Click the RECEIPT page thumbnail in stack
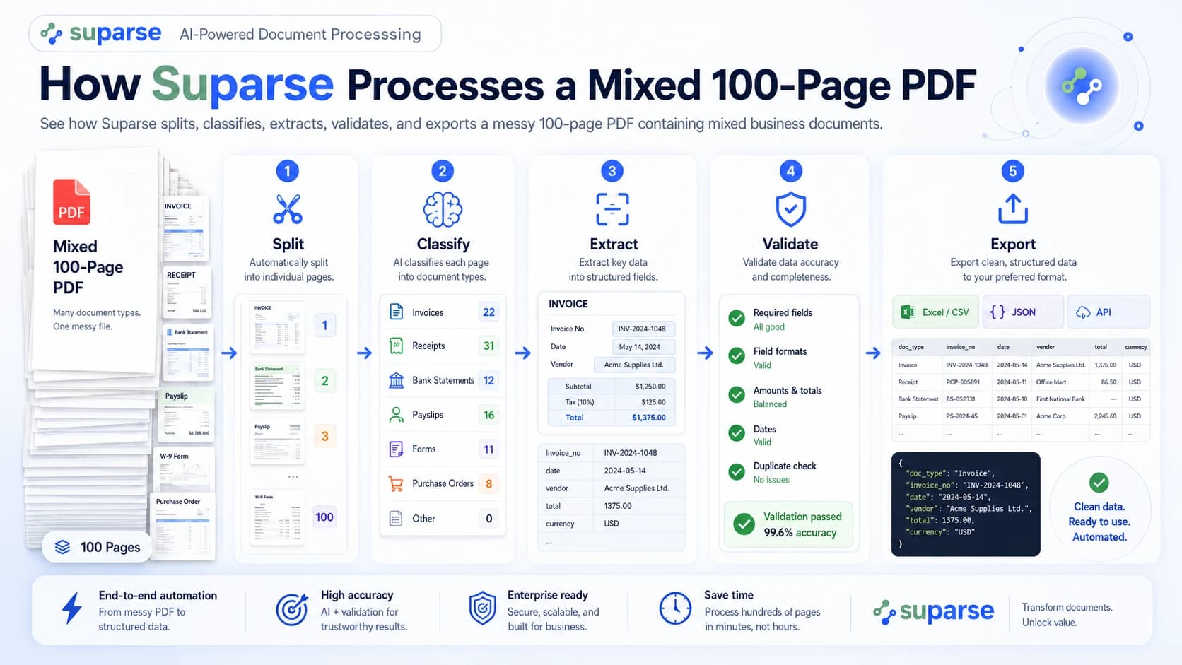 (x=187, y=292)
